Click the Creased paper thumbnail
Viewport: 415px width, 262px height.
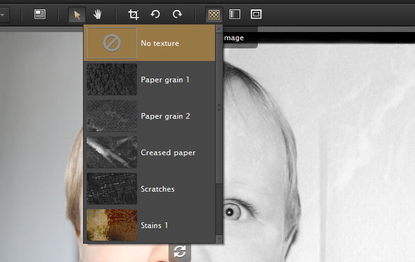(112, 152)
